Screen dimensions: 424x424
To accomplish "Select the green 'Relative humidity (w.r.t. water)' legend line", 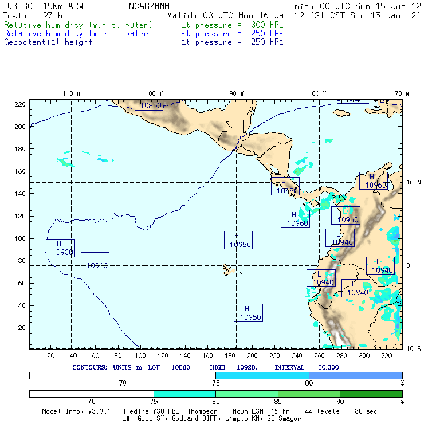I will [x=78, y=25].
